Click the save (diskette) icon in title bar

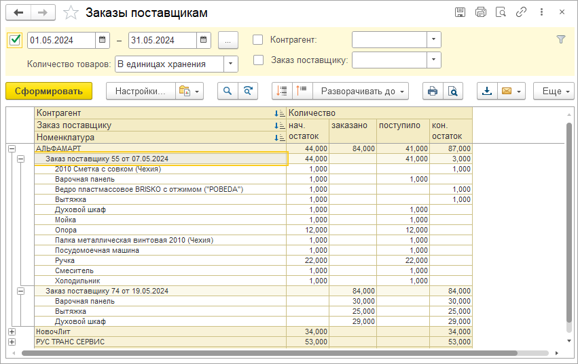[x=460, y=12]
